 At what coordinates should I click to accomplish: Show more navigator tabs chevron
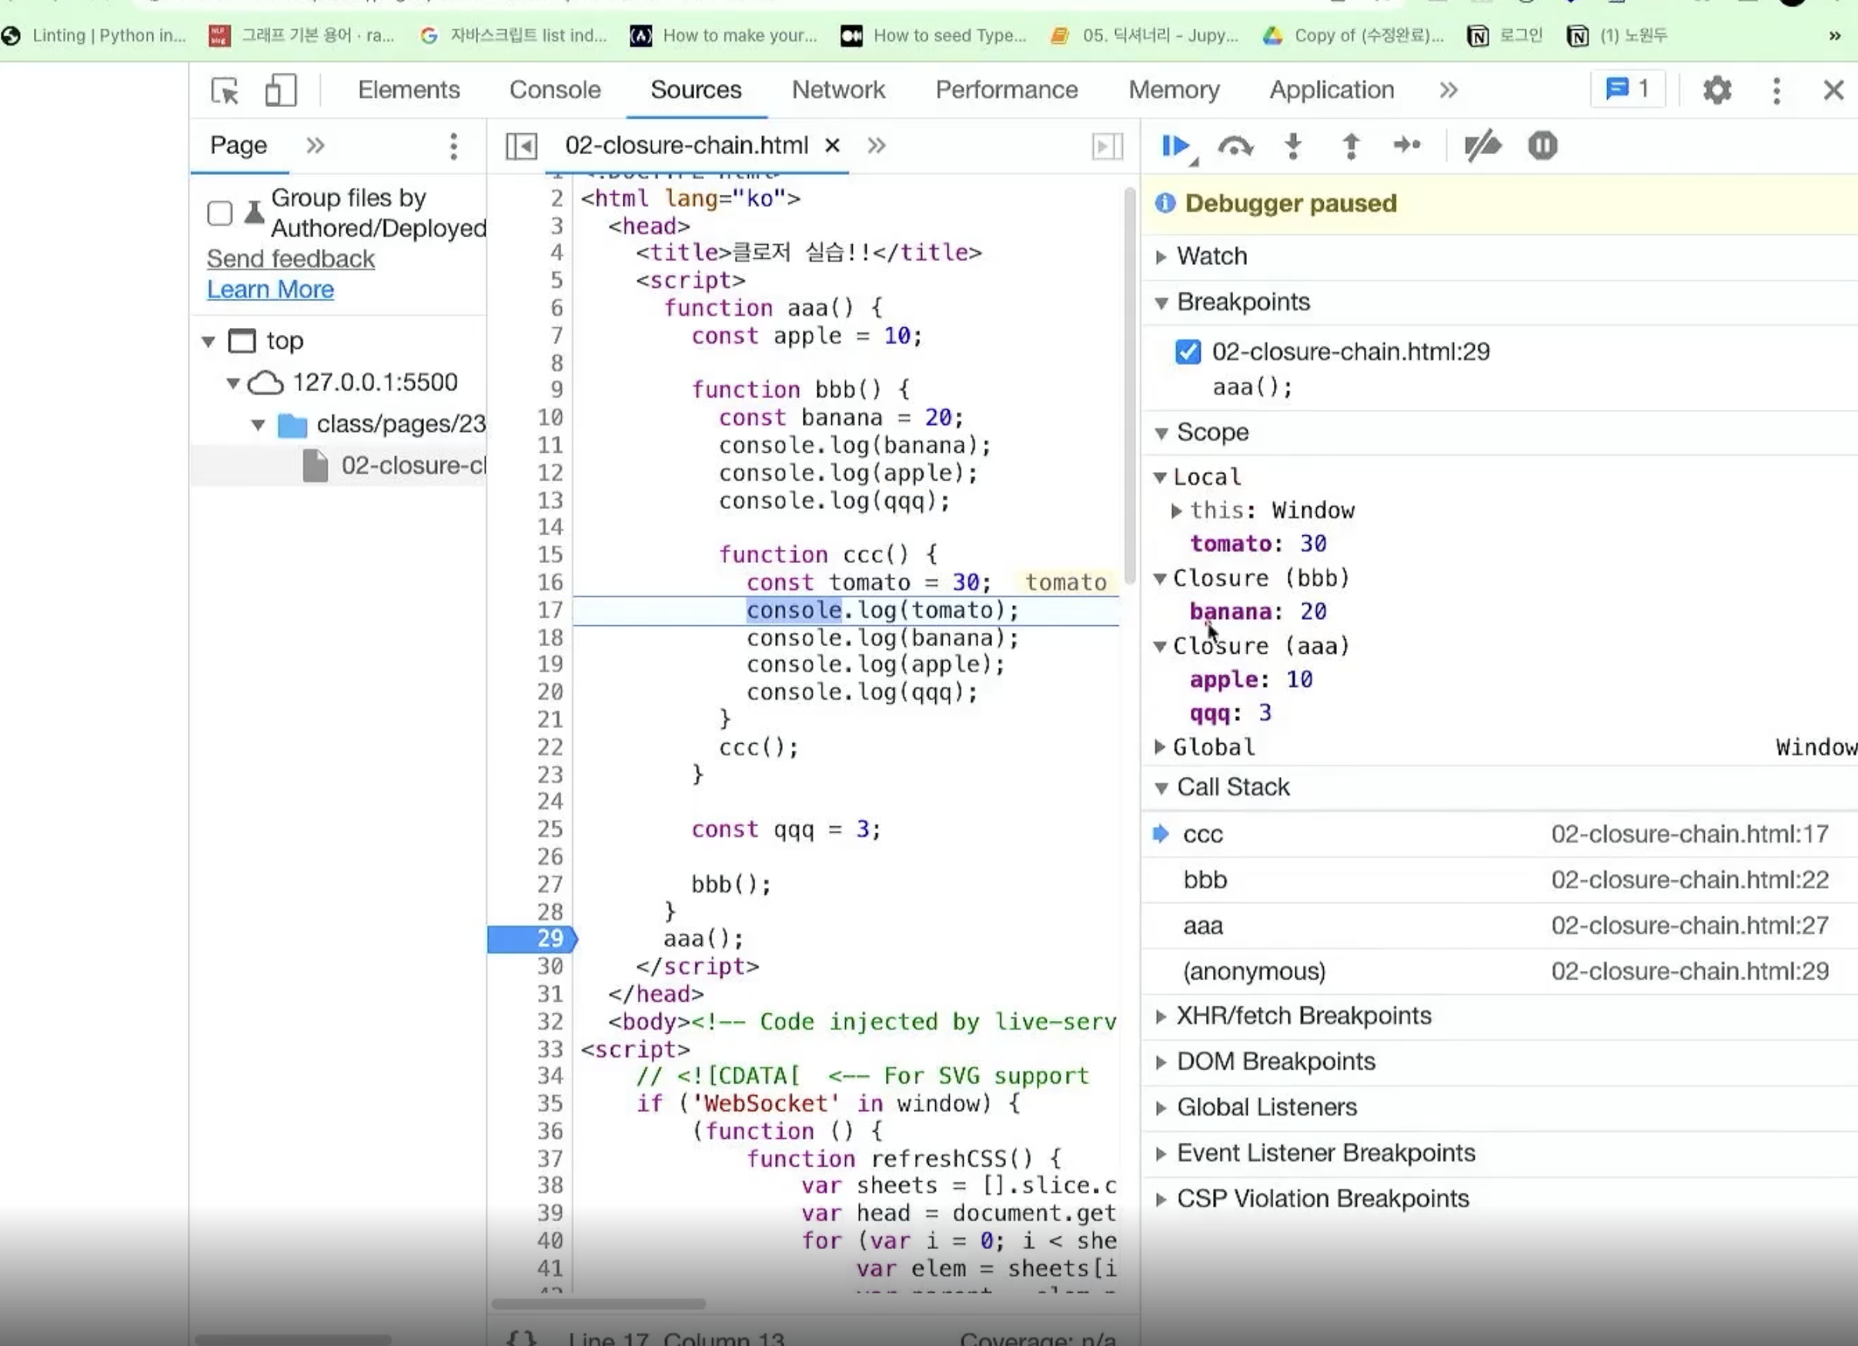click(316, 146)
